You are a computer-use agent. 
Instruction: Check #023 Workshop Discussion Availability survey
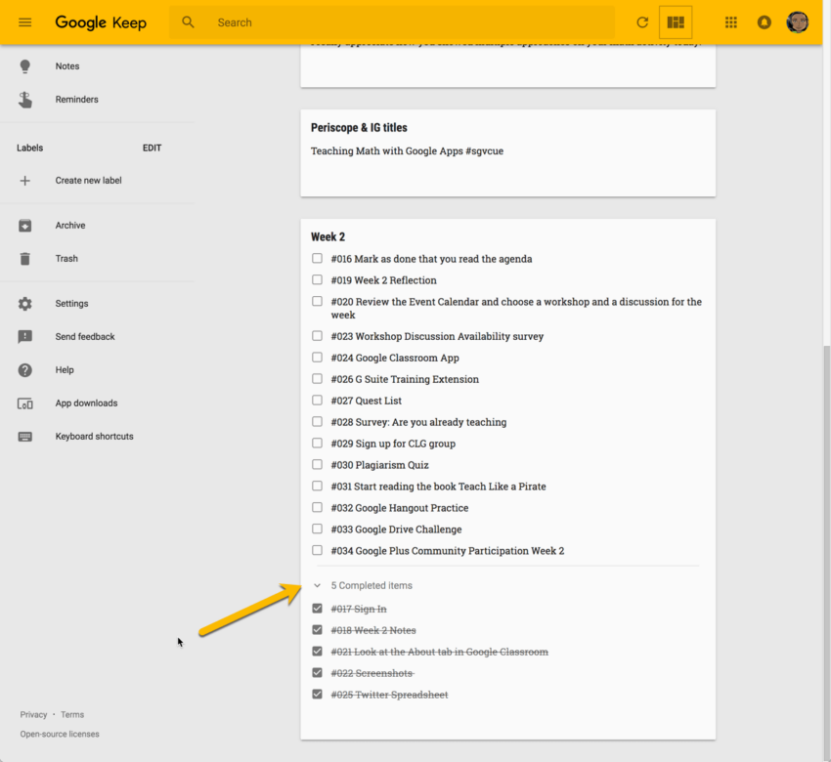coord(317,336)
